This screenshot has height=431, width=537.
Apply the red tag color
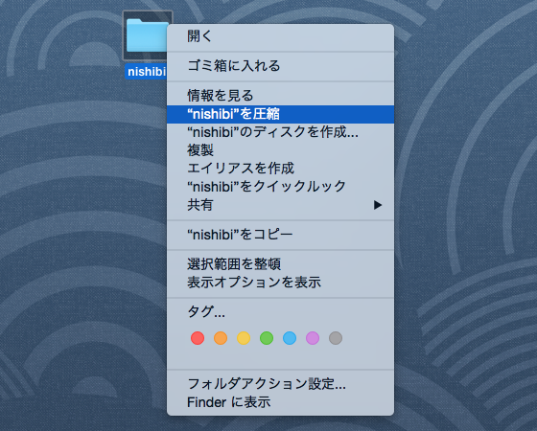(x=198, y=338)
